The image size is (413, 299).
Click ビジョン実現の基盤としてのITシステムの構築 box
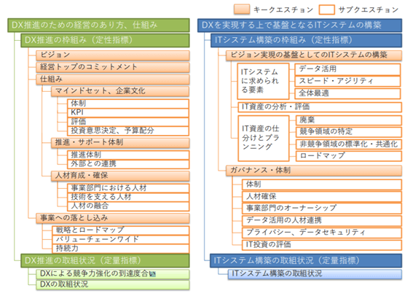pos(314,55)
